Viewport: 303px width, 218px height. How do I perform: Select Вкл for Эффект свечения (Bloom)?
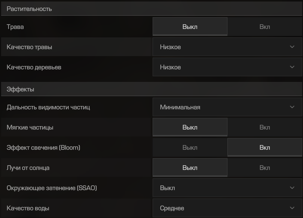[265, 148]
